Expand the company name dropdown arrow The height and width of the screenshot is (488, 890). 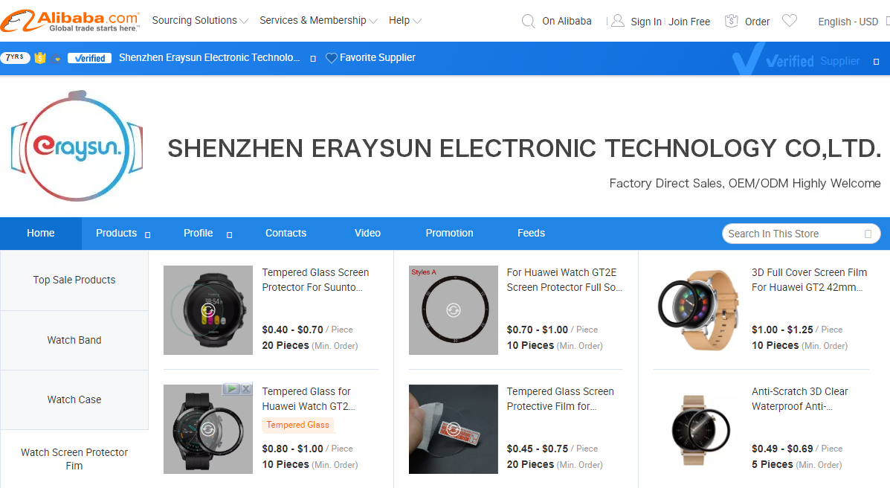coord(313,59)
